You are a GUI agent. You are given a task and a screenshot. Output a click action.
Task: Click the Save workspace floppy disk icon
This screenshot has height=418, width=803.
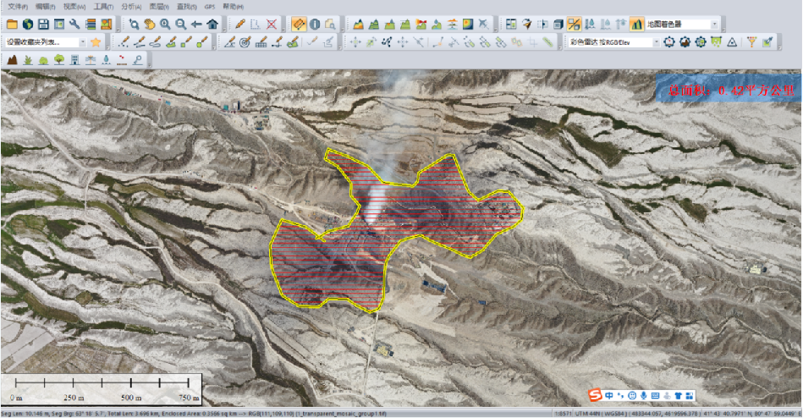[x=42, y=24]
